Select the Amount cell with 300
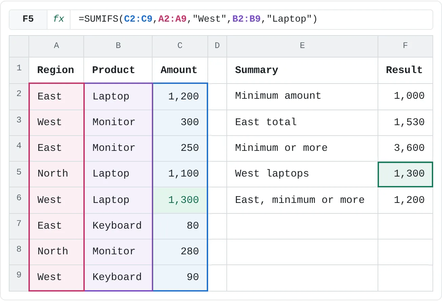This screenshot has height=301, width=442. coord(180,122)
